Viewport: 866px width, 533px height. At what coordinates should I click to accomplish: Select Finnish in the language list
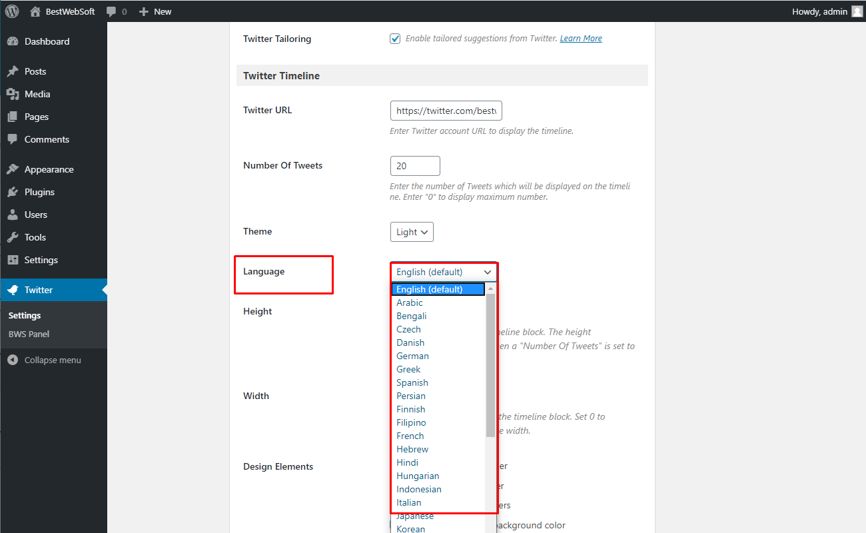438,409
